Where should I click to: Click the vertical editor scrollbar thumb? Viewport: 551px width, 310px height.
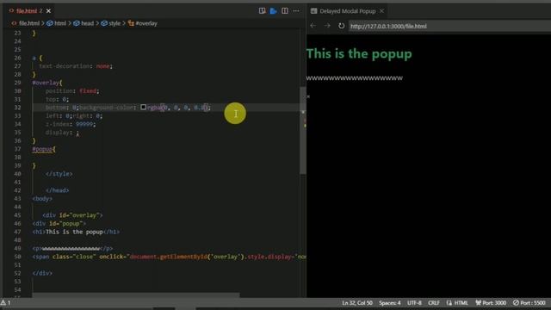pyautogui.click(x=302, y=130)
